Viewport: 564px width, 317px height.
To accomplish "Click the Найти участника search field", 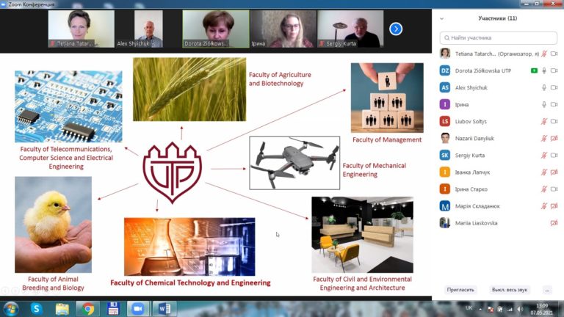I will pos(498,37).
